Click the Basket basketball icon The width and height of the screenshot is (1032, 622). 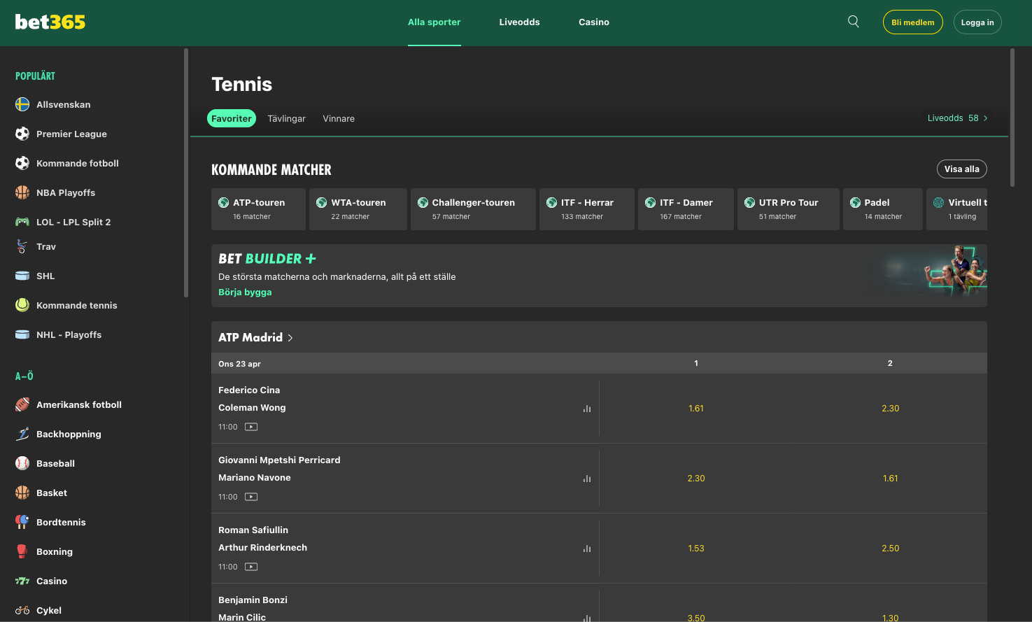22,493
